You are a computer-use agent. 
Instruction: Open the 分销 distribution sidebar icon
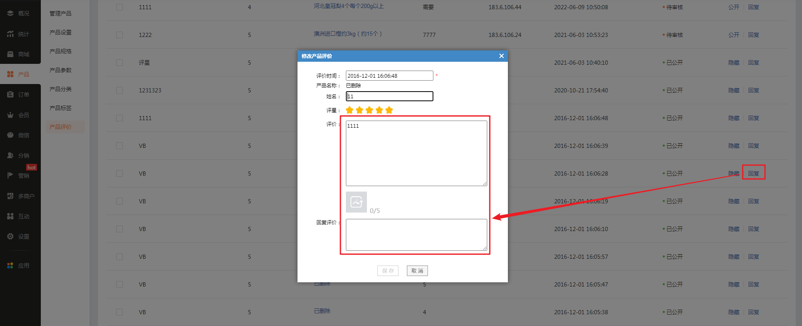coord(11,155)
